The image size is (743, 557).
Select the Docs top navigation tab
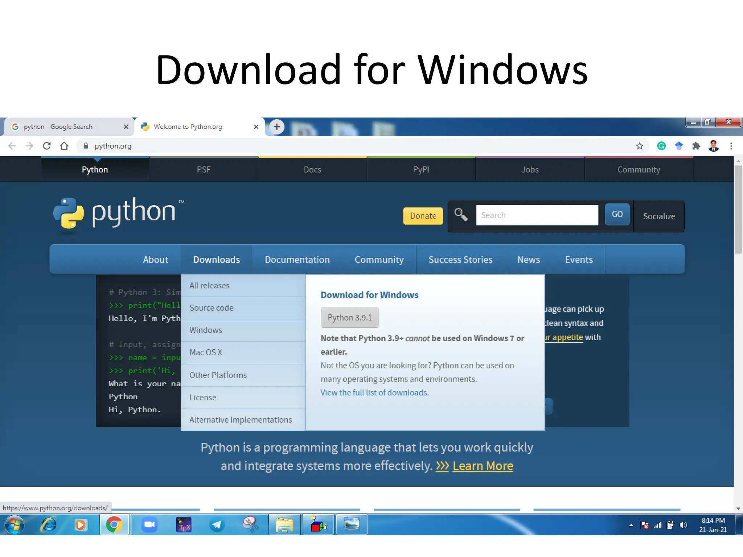coord(312,170)
